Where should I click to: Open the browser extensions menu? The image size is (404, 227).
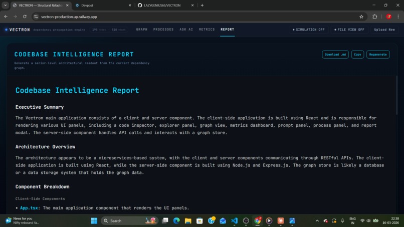click(374, 17)
